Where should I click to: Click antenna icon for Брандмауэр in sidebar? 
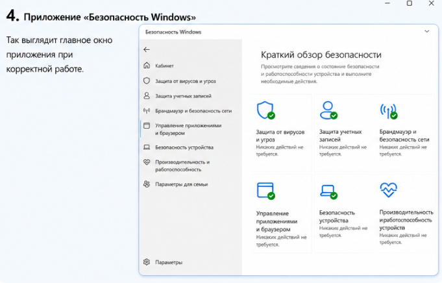click(147, 111)
